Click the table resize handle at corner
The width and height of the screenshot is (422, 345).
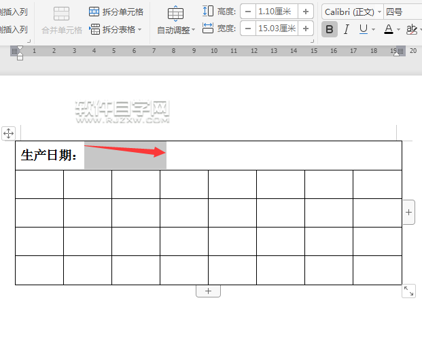(408, 291)
